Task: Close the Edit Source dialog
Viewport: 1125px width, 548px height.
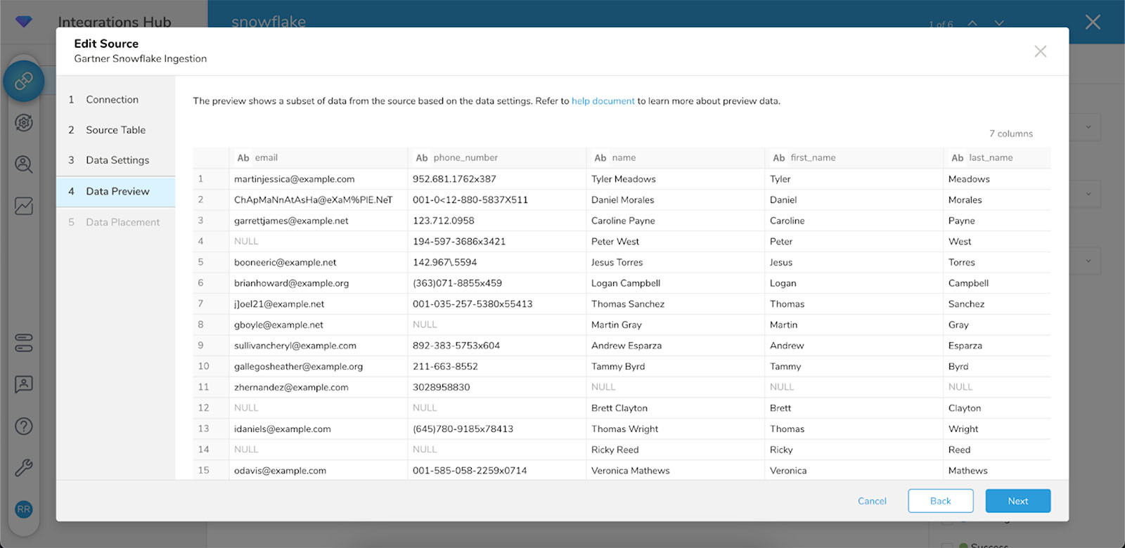Action: click(x=1040, y=51)
